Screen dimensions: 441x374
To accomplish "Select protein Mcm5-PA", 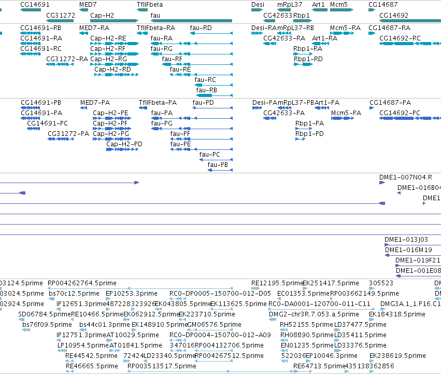I will tap(343, 118).
